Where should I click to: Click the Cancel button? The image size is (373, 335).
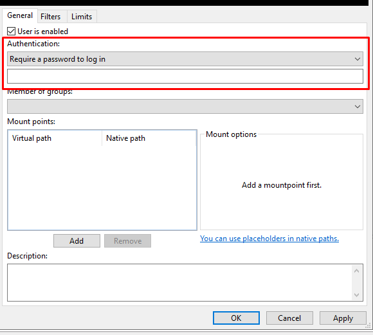(289, 318)
